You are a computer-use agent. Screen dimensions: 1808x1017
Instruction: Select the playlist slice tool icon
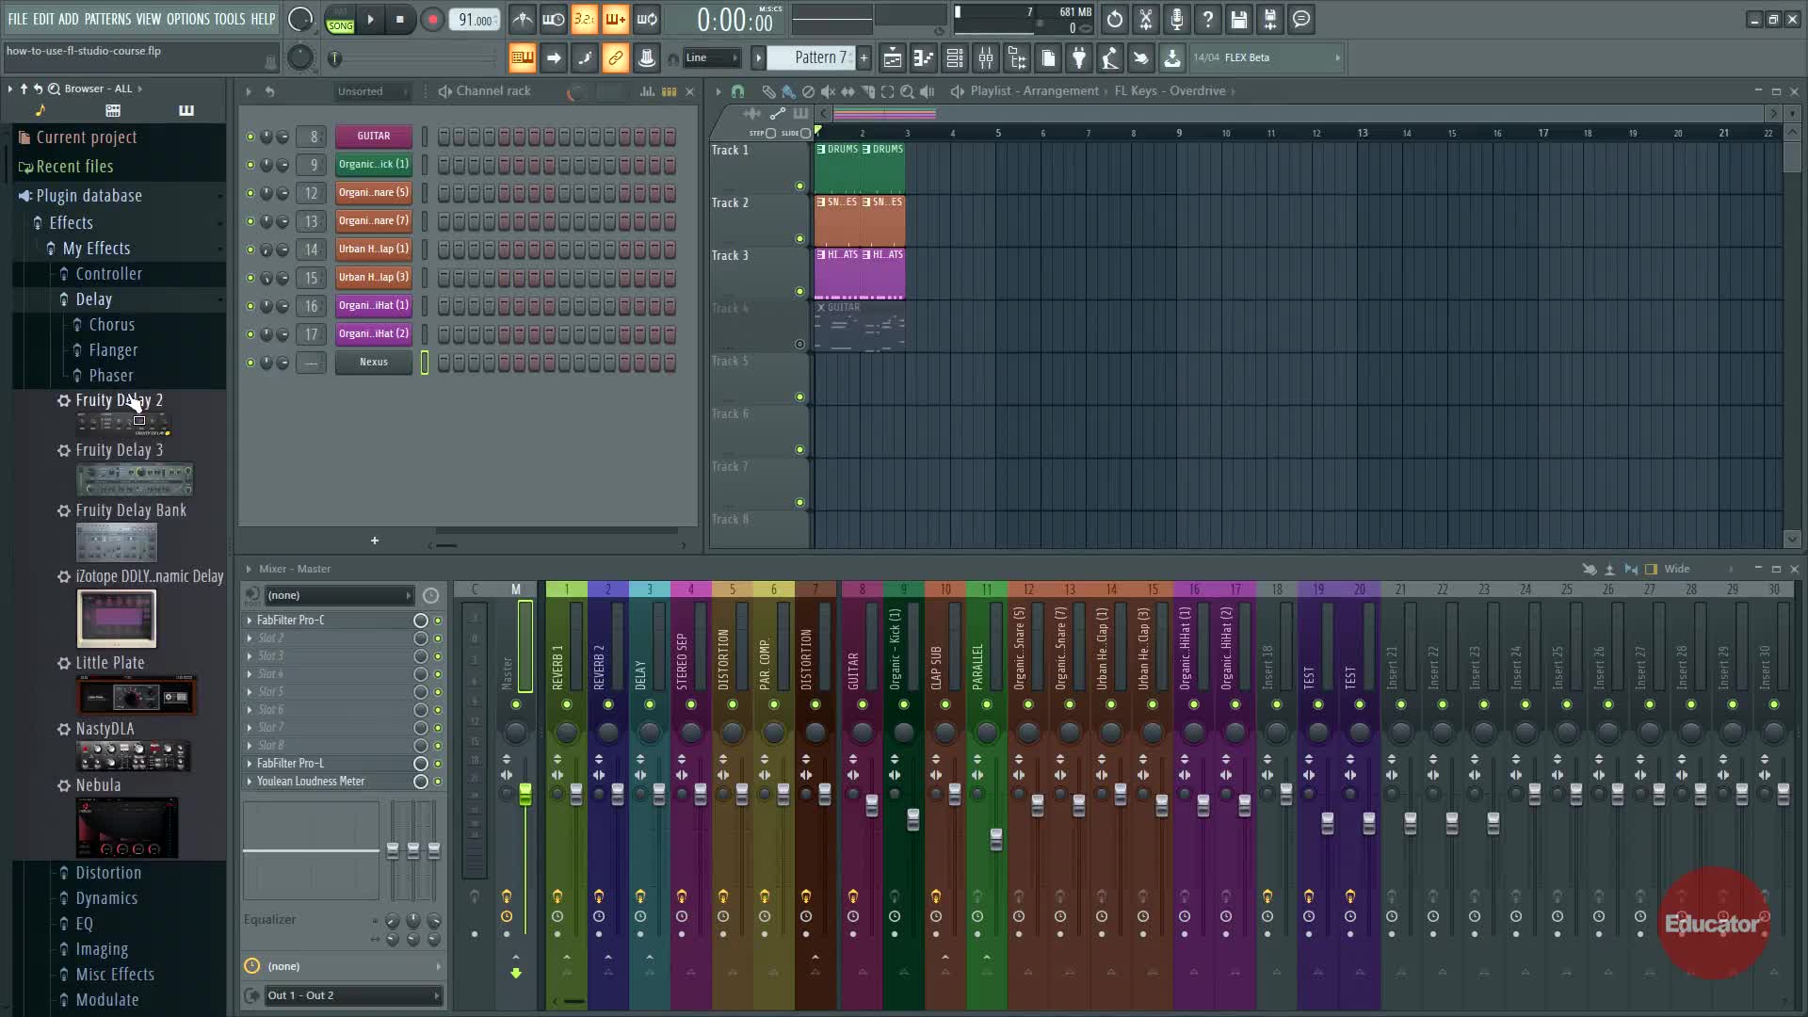coord(868,91)
